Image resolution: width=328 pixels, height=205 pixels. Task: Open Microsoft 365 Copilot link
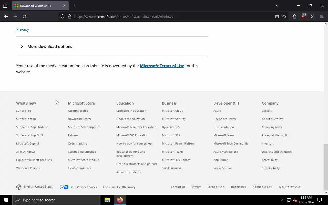[x=176, y=160]
